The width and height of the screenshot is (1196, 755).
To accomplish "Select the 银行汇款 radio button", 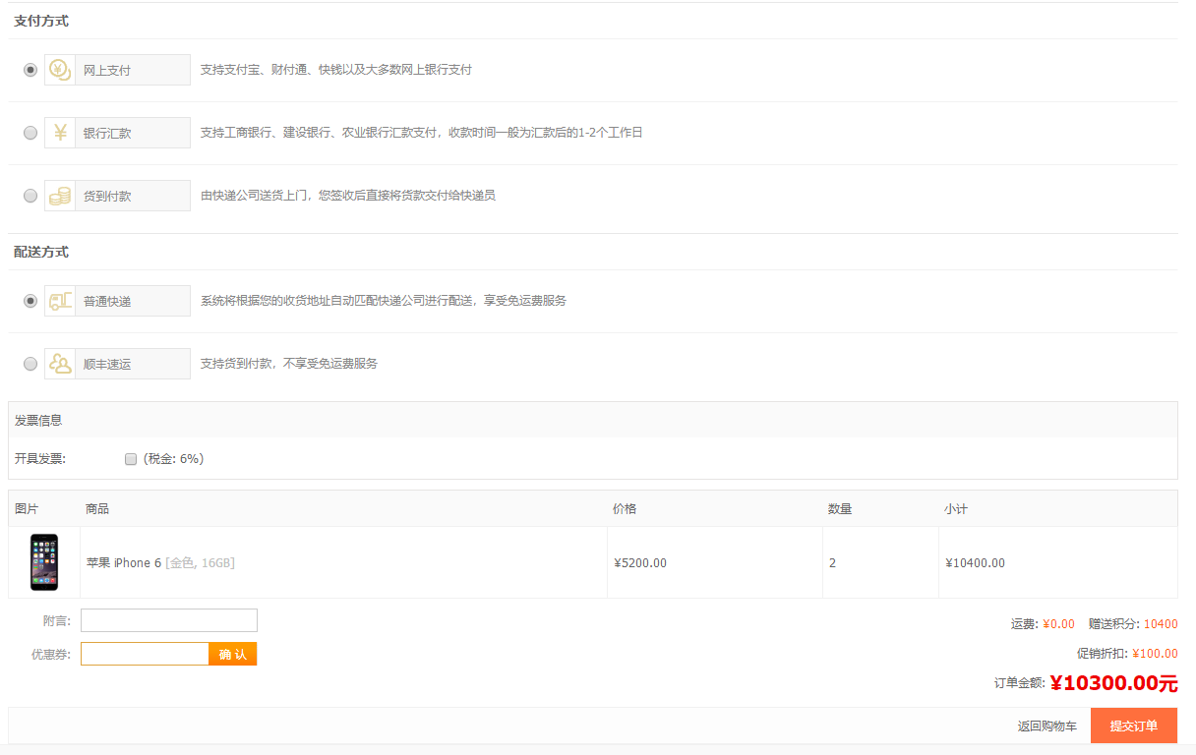I will click(x=30, y=133).
